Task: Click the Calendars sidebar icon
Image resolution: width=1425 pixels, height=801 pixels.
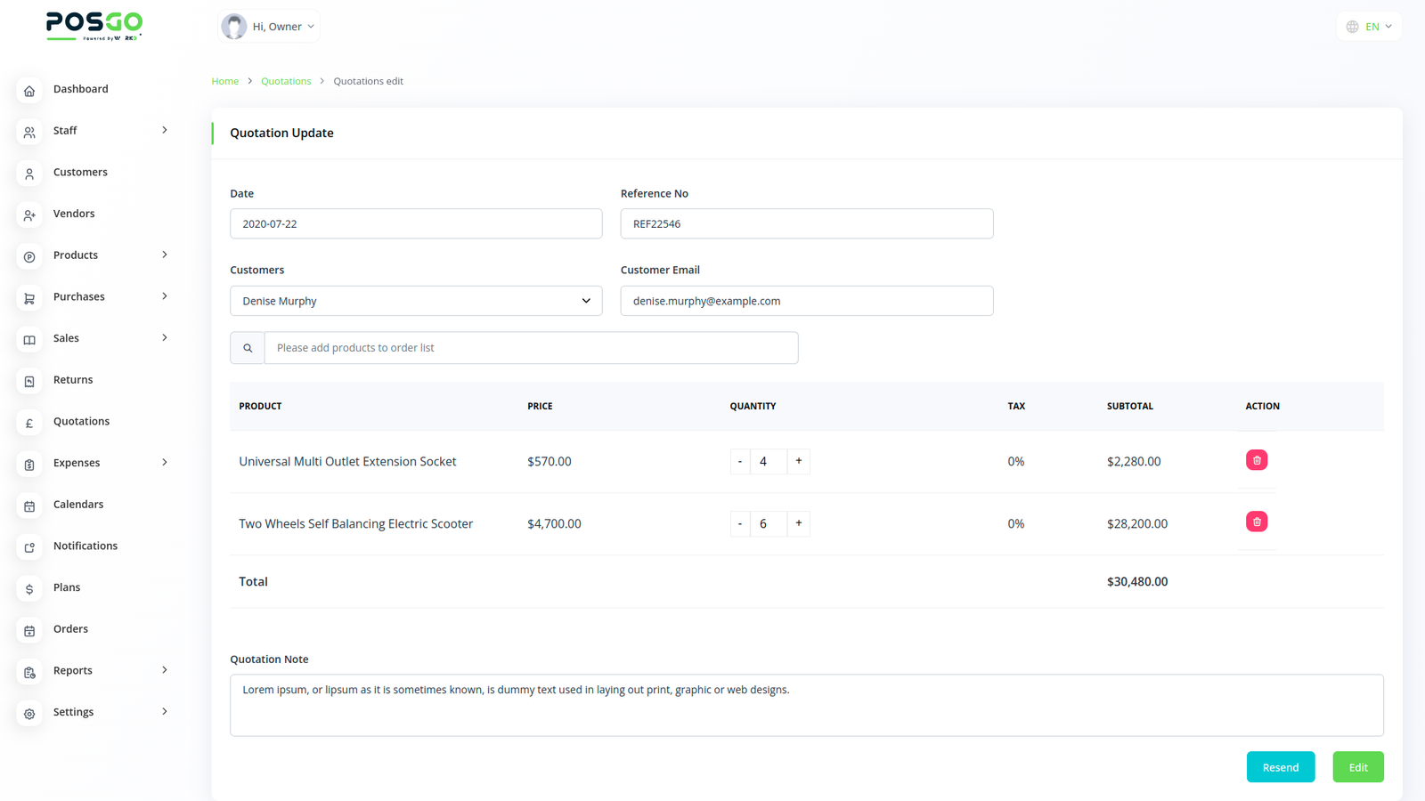Action: [x=29, y=506]
